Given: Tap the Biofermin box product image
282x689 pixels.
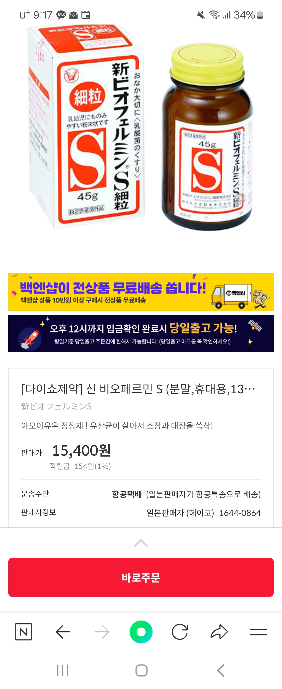Looking at the screenshot, I should (x=86, y=127).
